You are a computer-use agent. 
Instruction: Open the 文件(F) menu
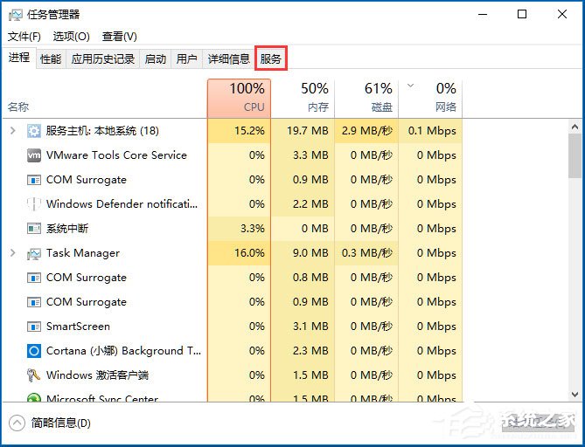click(x=24, y=37)
